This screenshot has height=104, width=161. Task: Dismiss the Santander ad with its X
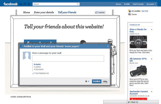[152, 92]
